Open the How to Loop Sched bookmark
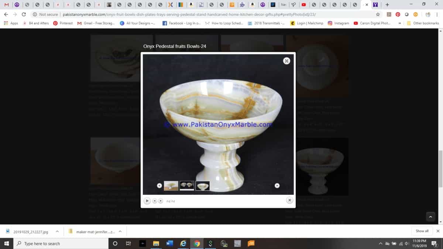The image size is (443, 249). tap(224, 23)
